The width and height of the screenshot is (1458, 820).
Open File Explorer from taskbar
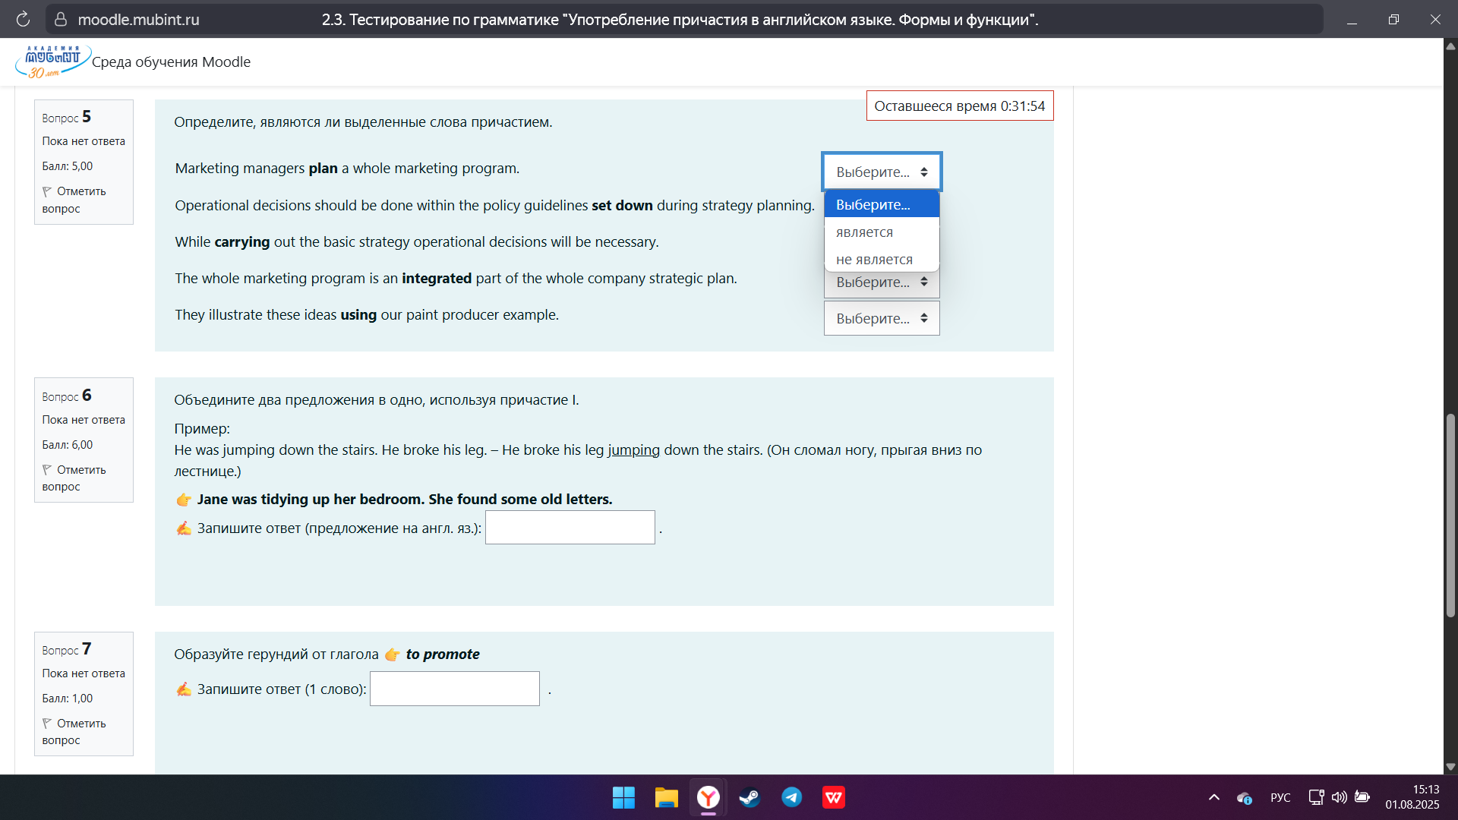666,797
